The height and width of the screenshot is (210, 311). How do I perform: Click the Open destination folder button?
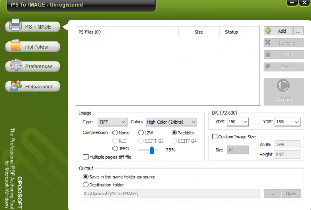(x=291, y=193)
